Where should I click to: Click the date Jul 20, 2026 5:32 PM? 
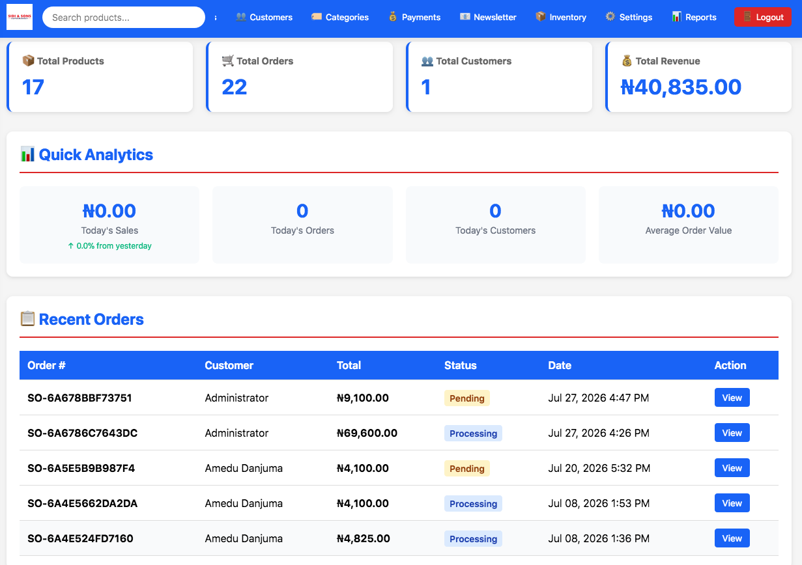tap(599, 468)
